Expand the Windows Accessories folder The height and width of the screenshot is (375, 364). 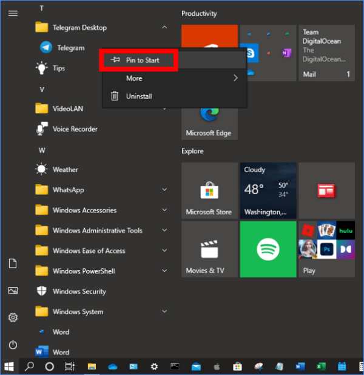164,210
